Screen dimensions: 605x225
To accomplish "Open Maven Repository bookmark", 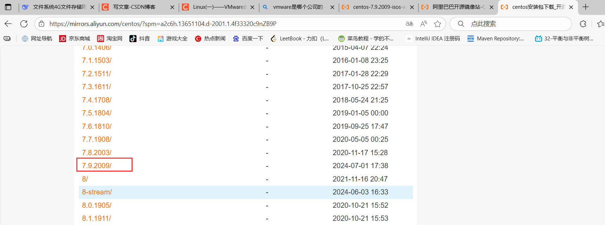I will tap(496, 39).
